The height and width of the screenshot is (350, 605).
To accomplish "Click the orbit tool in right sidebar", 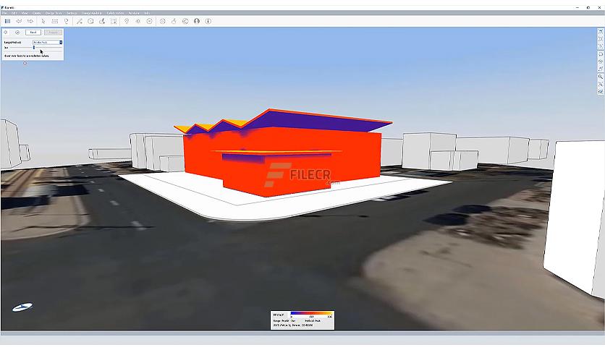I will tap(601, 54).
